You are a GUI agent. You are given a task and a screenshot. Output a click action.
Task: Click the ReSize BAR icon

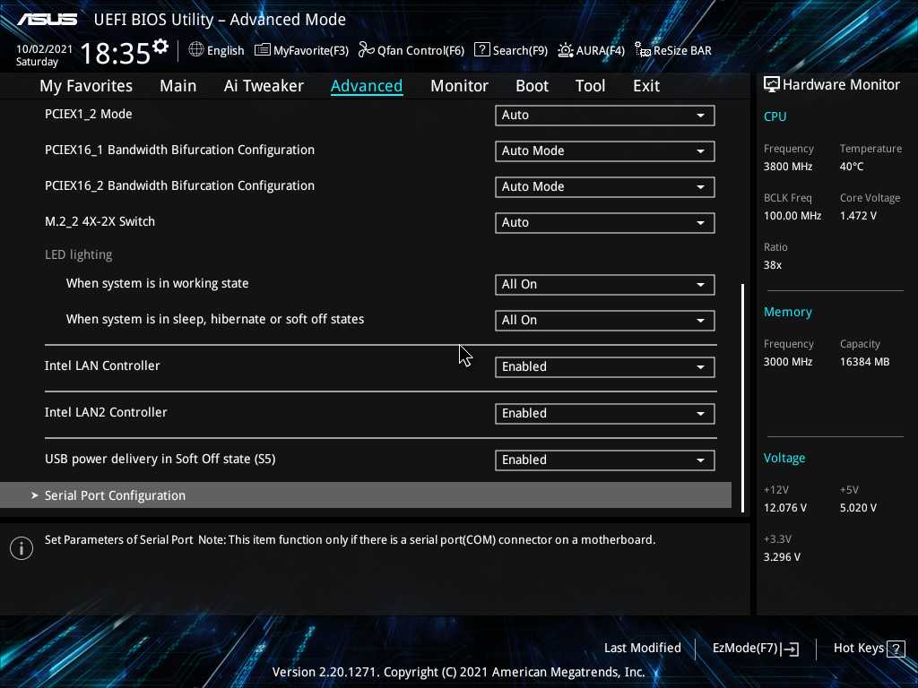click(642, 50)
